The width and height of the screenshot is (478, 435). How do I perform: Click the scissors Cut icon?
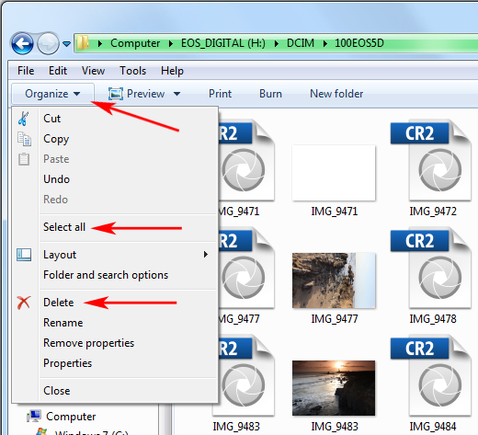[23, 119]
